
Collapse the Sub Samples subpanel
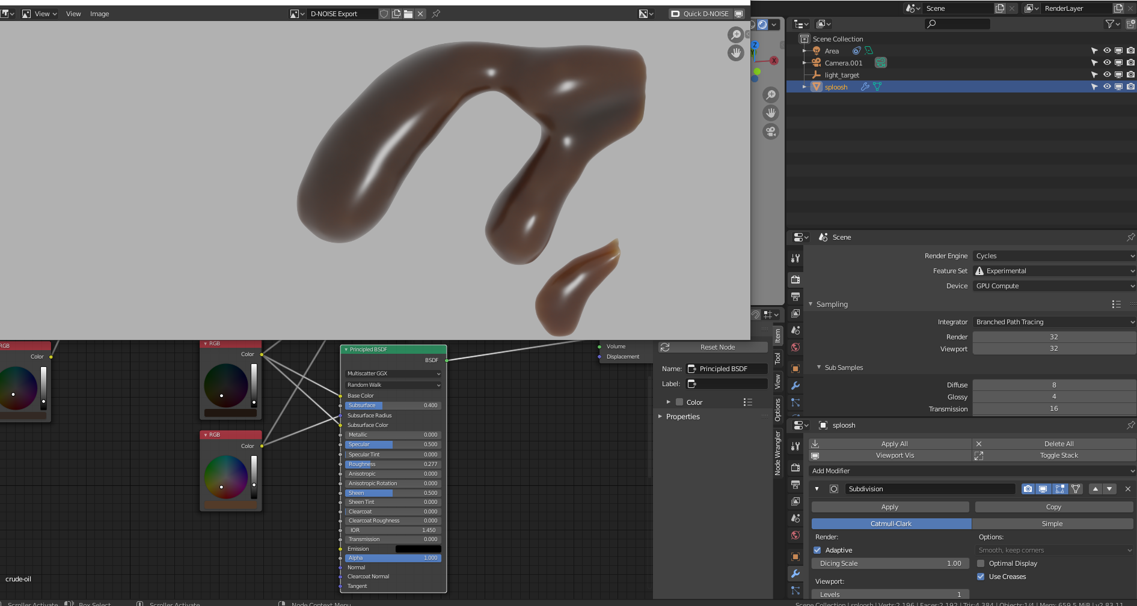coord(819,368)
